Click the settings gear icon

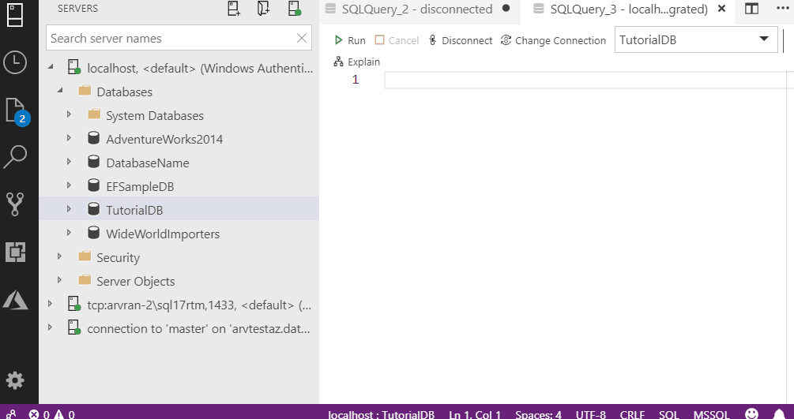pos(15,380)
